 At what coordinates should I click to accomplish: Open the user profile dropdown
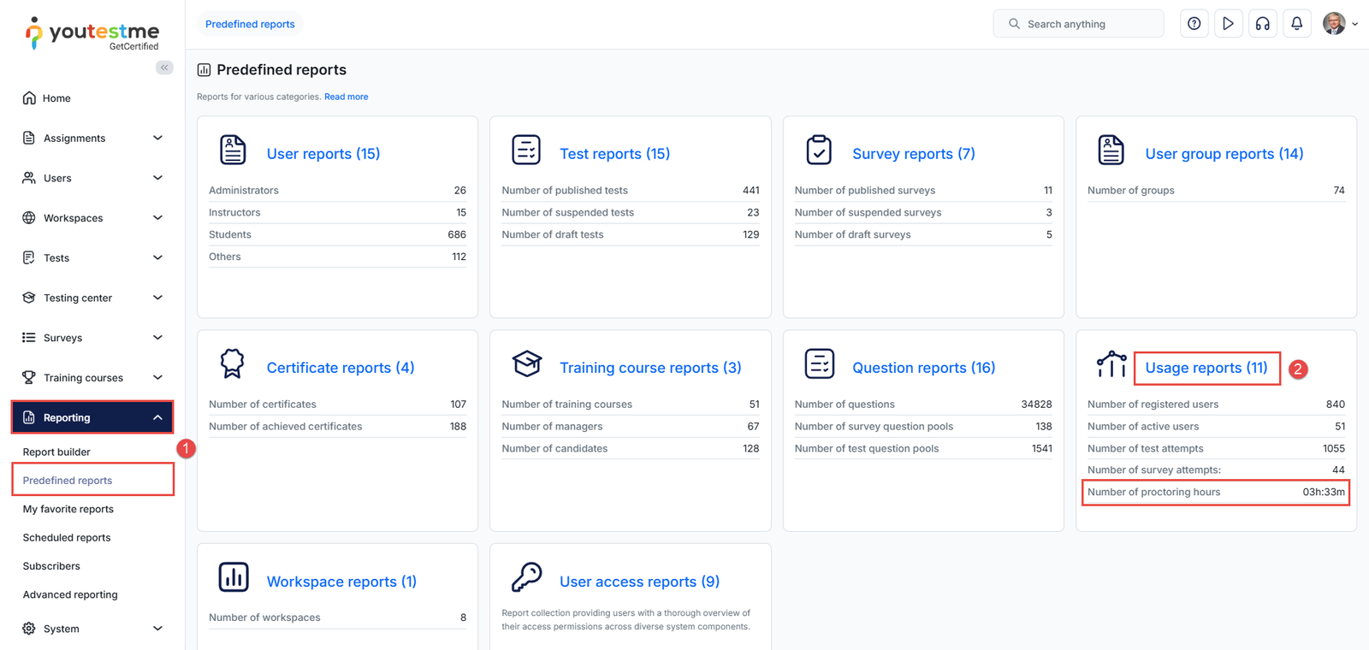pos(1340,24)
